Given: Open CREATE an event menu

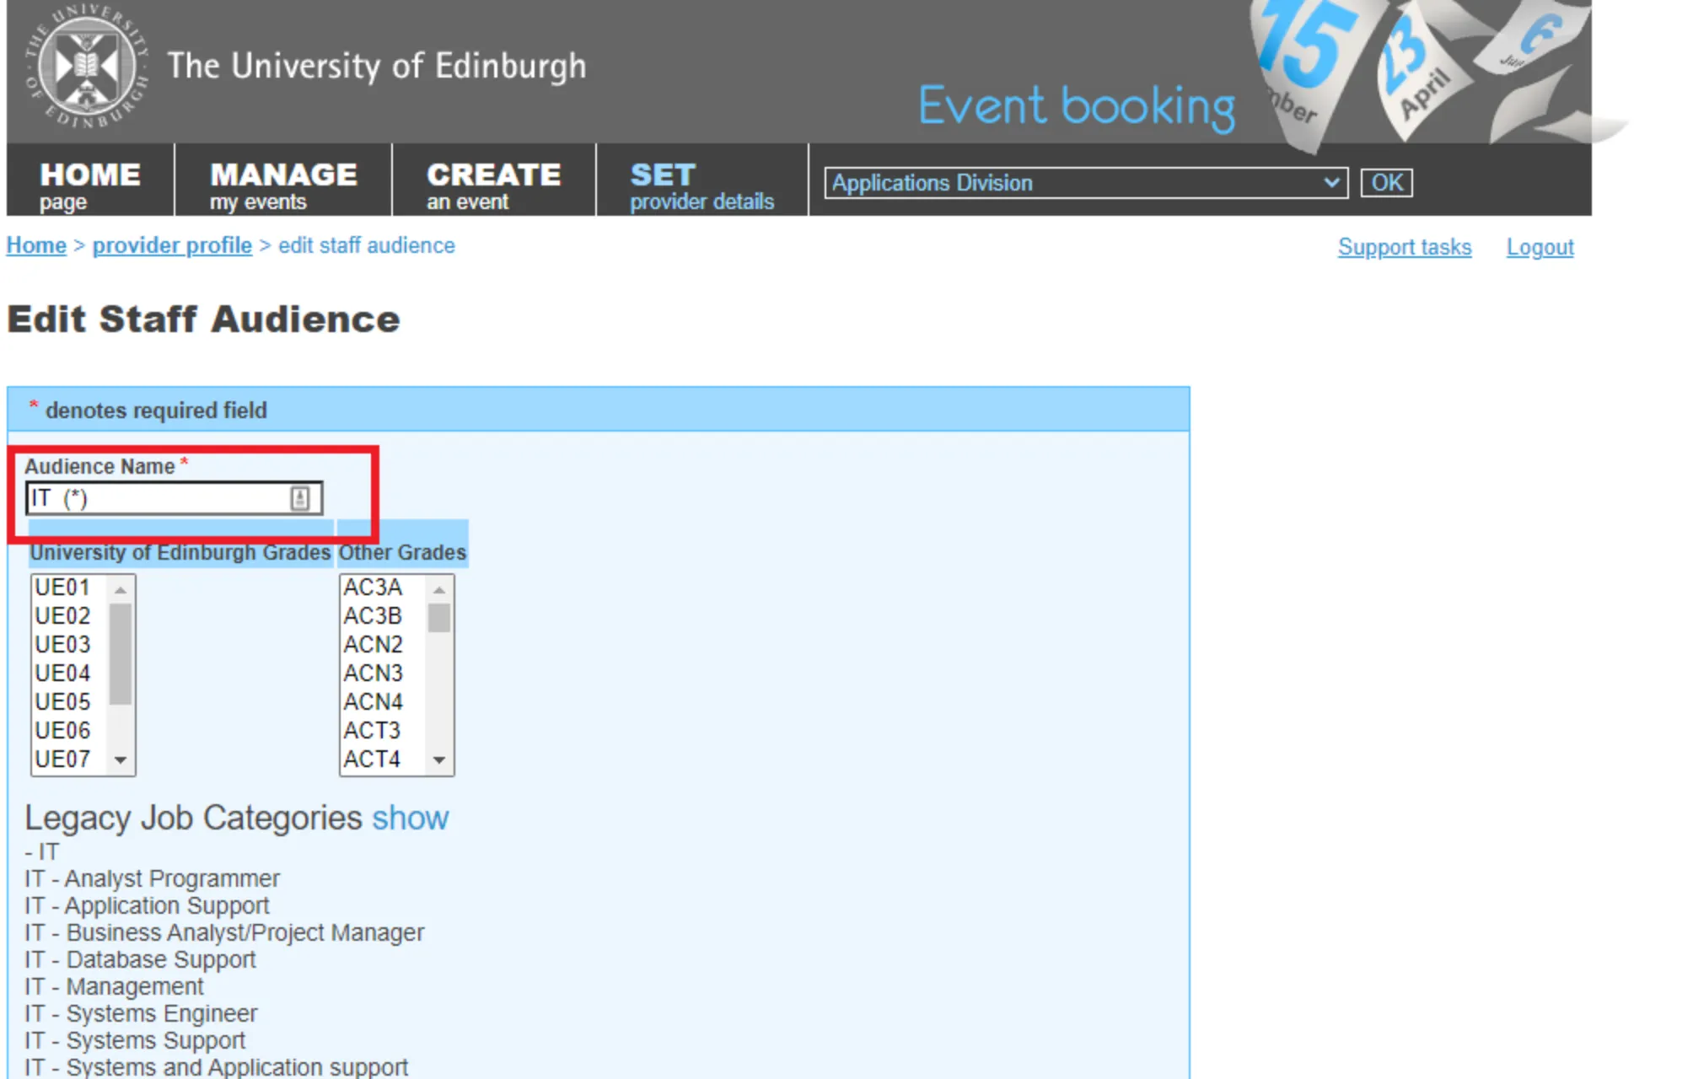Looking at the screenshot, I should [x=493, y=185].
